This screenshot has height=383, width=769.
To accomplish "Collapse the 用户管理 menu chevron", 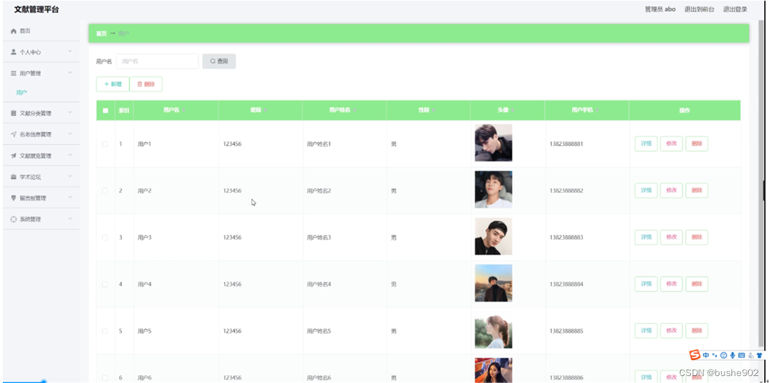I will point(70,72).
